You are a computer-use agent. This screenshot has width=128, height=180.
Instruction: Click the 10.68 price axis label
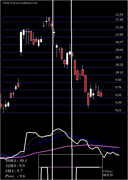[x=119, y=50]
